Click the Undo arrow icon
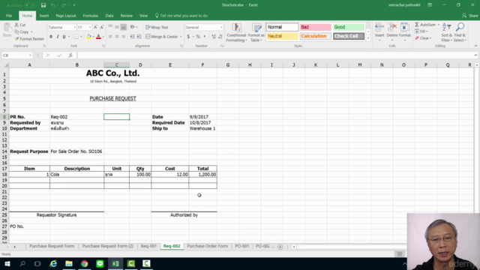Image resolution: width=480 pixels, height=270 pixels. pos(52,5)
